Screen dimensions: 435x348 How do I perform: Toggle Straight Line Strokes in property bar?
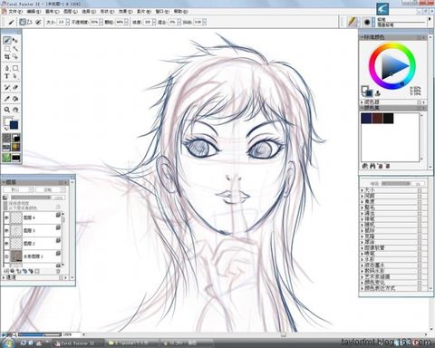click(30, 22)
